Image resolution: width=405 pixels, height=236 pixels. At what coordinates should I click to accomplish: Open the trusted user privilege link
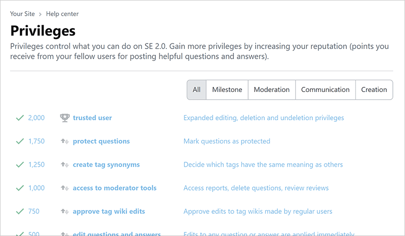click(x=92, y=118)
